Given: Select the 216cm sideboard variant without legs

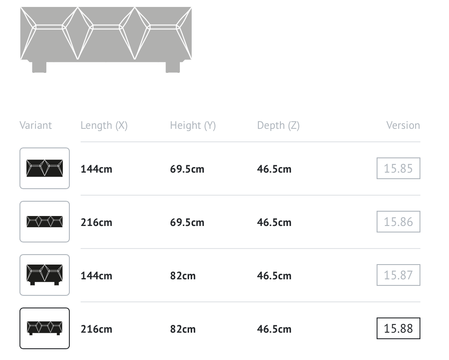Looking at the screenshot, I should tap(45, 222).
